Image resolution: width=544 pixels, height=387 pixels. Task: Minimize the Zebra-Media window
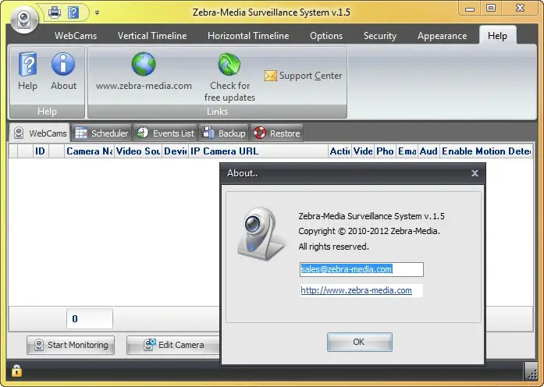pyautogui.click(x=470, y=8)
